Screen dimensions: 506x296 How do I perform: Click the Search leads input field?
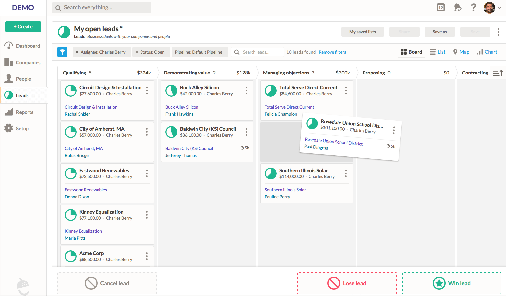261,52
